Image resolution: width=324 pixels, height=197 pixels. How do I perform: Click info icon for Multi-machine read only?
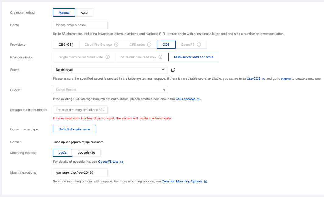tap(160, 57)
